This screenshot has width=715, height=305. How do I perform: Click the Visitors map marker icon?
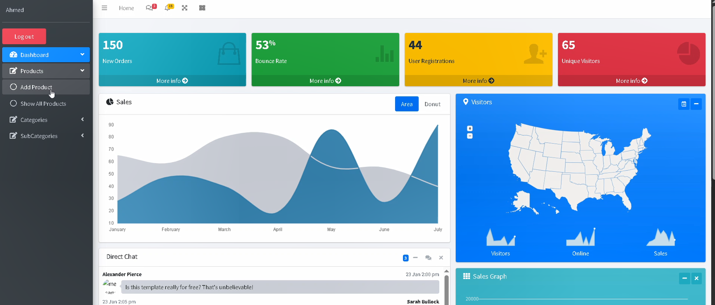coord(466,102)
